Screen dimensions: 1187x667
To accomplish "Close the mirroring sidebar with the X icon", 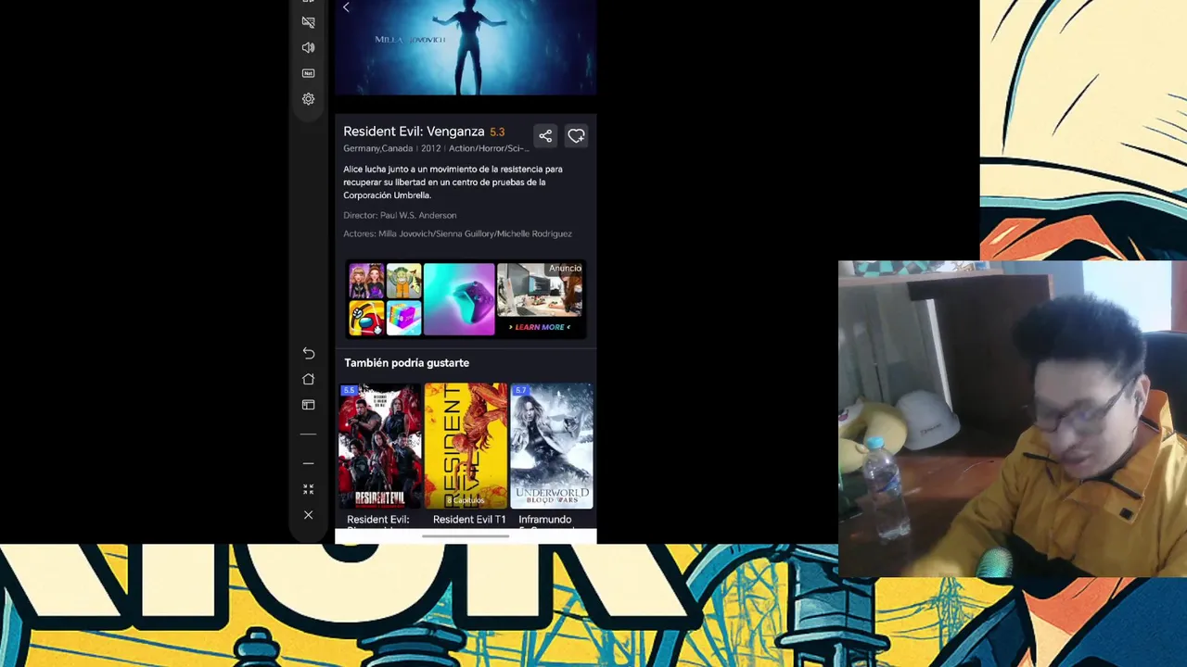I will tap(308, 515).
